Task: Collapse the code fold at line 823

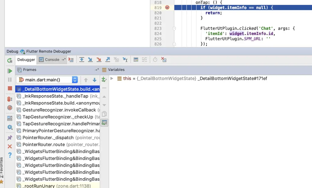Action: coord(174,28)
